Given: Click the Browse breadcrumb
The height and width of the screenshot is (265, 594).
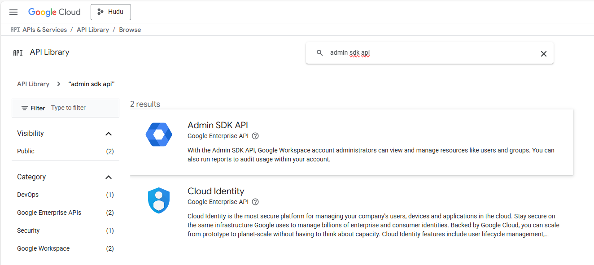Looking at the screenshot, I should click(130, 30).
